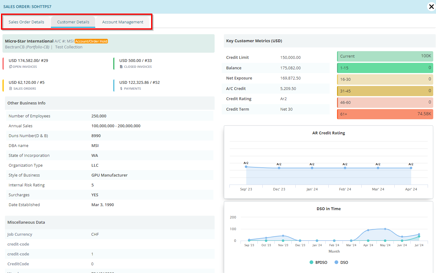Click Dec' 23 point on AR Credit Rating
Image resolution: width=436 pixels, height=273 pixels.
(x=279, y=168)
